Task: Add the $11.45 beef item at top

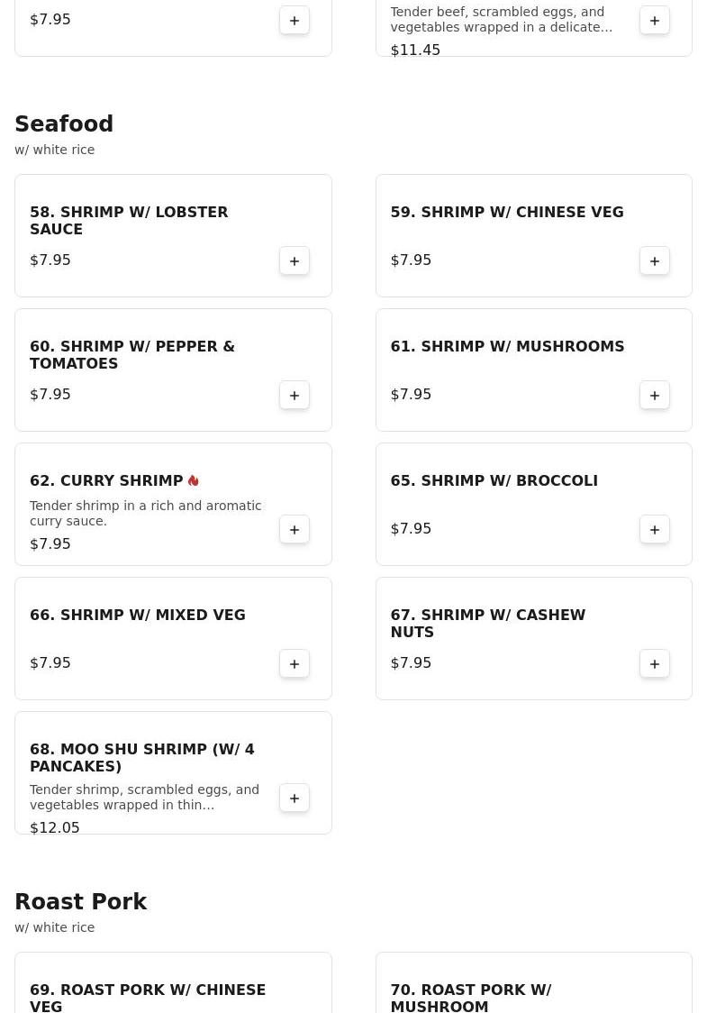Action: [655, 20]
